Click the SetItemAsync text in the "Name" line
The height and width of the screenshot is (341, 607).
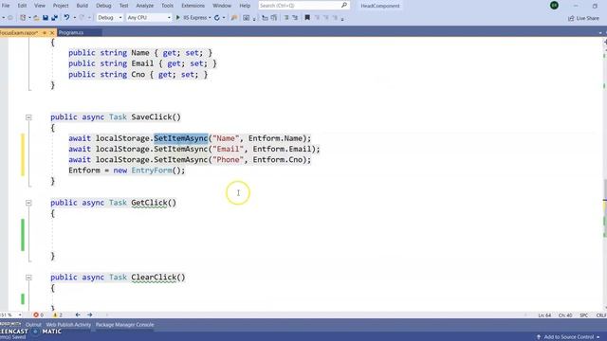coord(181,138)
